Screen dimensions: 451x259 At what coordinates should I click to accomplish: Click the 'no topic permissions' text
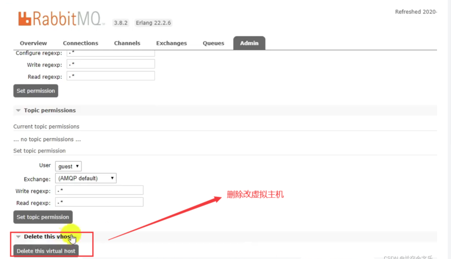pos(47,139)
